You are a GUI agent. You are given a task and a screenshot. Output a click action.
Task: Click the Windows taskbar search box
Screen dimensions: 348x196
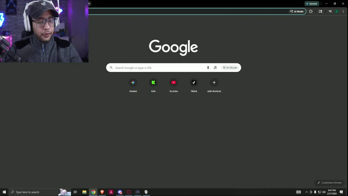(40, 192)
